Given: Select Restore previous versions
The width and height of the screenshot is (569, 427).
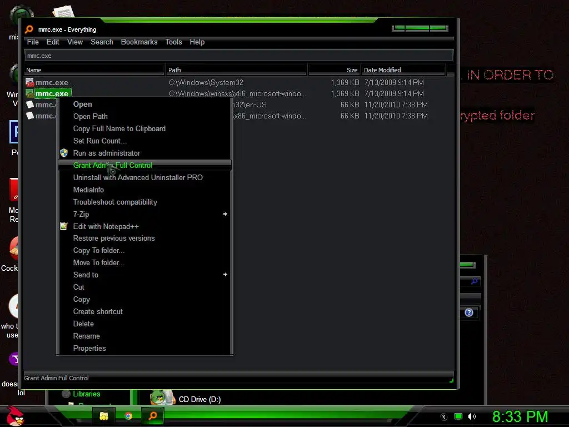Looking at the screenshot, I should pos(144,238).
